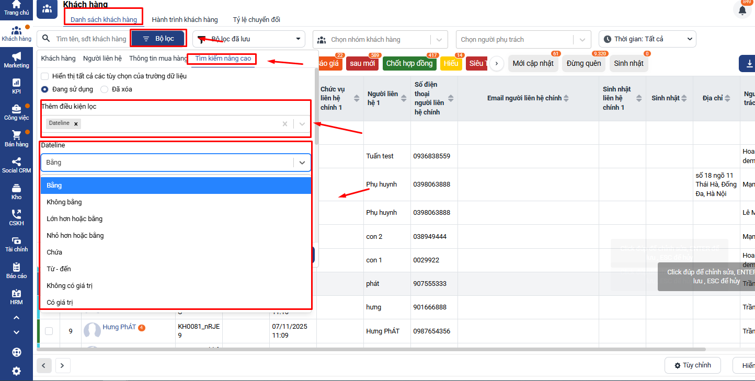Click the 'Bộ lọc' filter button
Viewport: 755px width, 381px height.
[x=158, y=39]
